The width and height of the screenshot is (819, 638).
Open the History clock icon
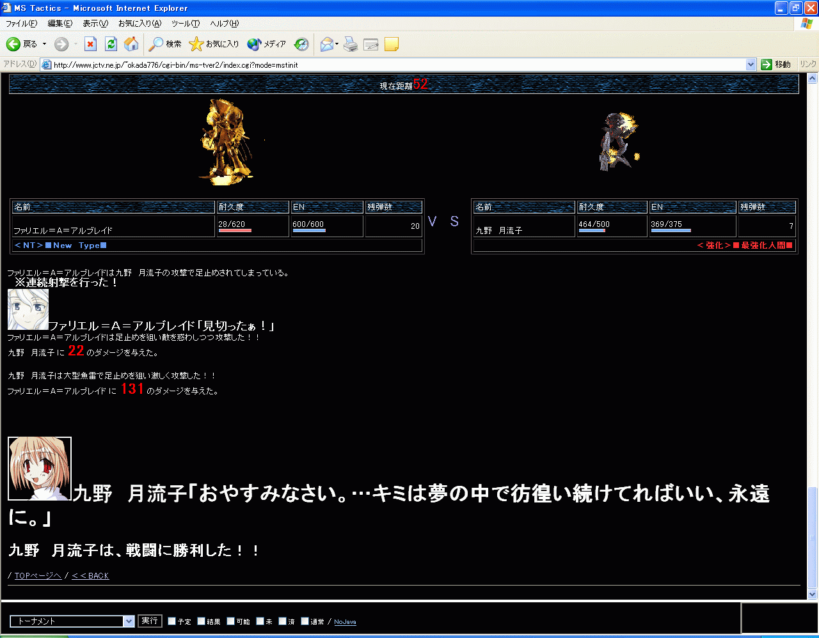[301, 44]
